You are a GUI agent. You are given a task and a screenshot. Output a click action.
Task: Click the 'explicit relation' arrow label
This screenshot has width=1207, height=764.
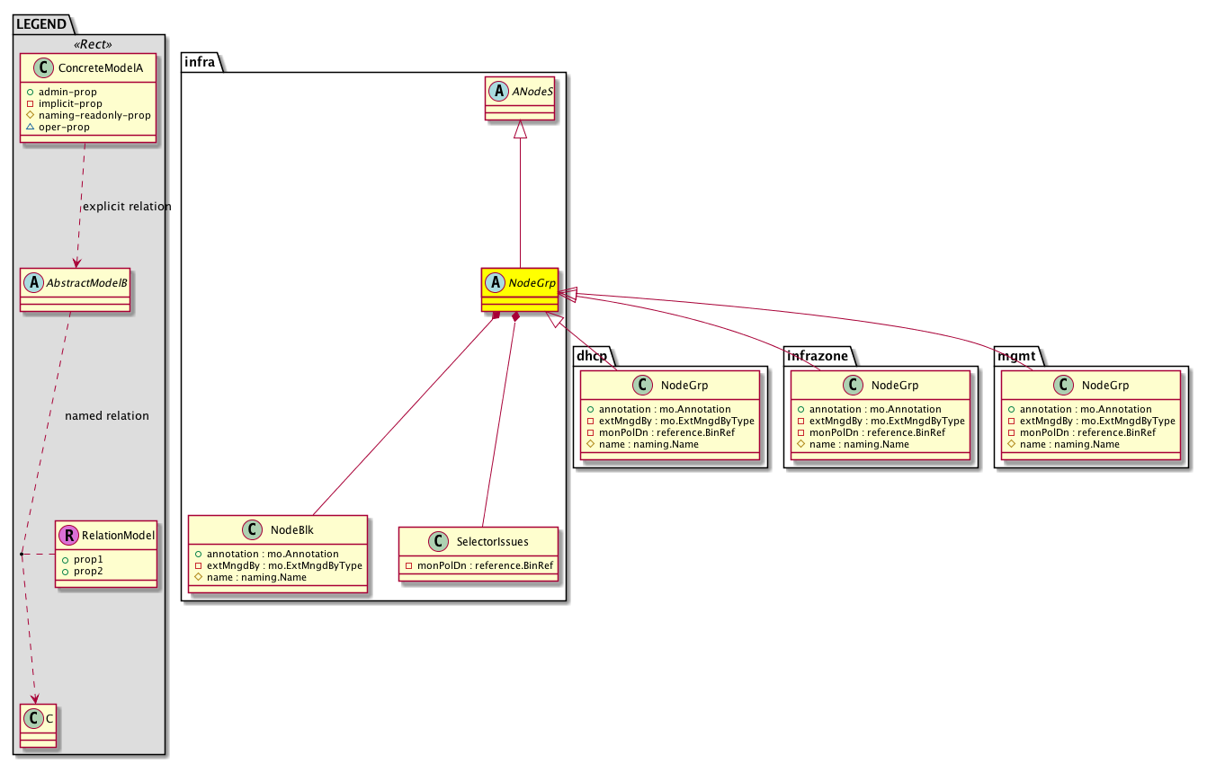point(126,207)
